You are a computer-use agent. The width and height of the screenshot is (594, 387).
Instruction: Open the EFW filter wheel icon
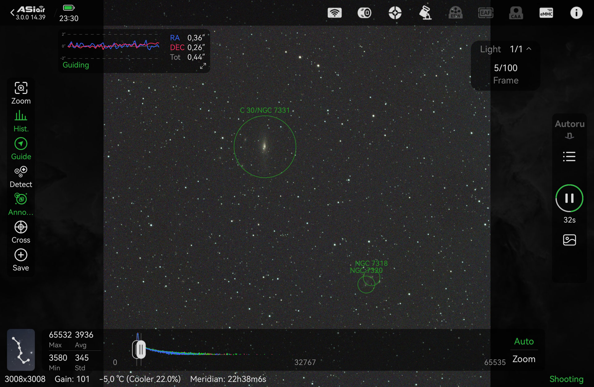455,13
